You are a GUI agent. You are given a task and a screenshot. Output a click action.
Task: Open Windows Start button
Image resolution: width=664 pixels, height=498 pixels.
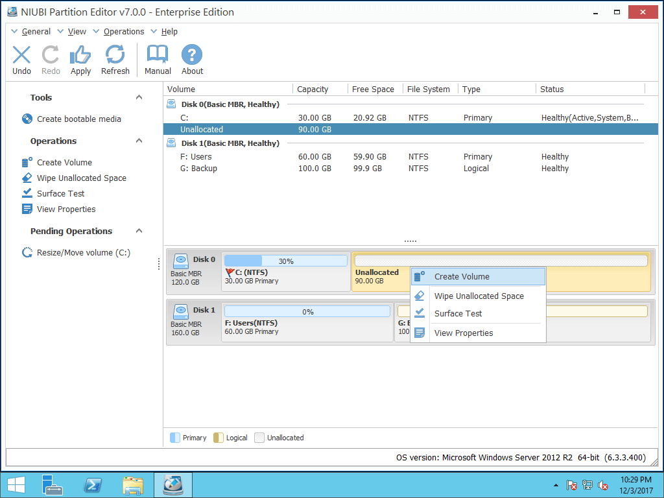(x=16, y=485)
